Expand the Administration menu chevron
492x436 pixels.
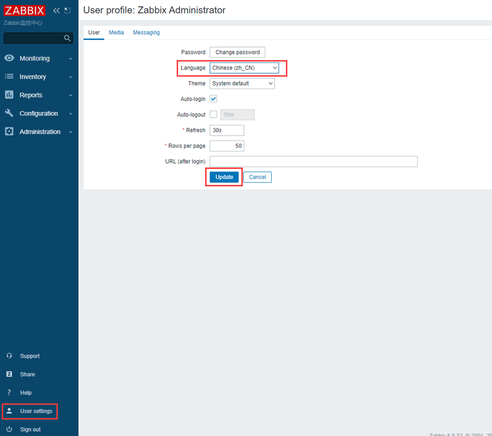(x=71, y=132)
